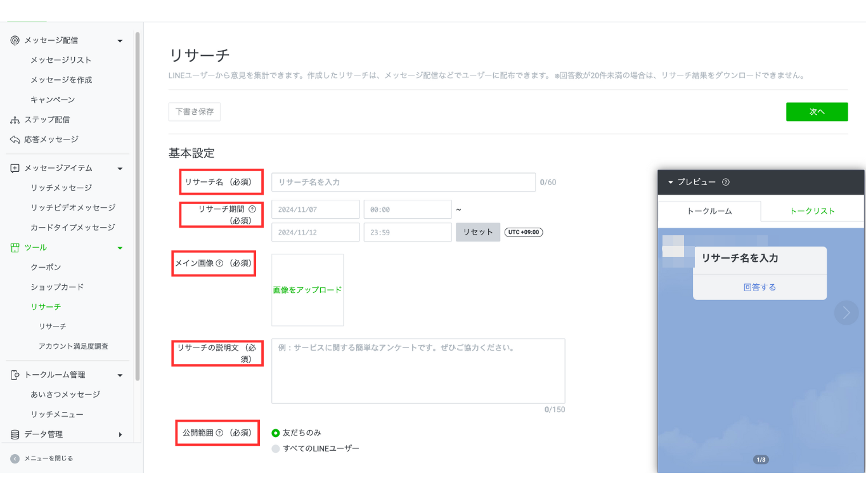Screen dimensions: 866x487
Task: Click the UTC +09:00 timezone badge
Action: point(524,232)
